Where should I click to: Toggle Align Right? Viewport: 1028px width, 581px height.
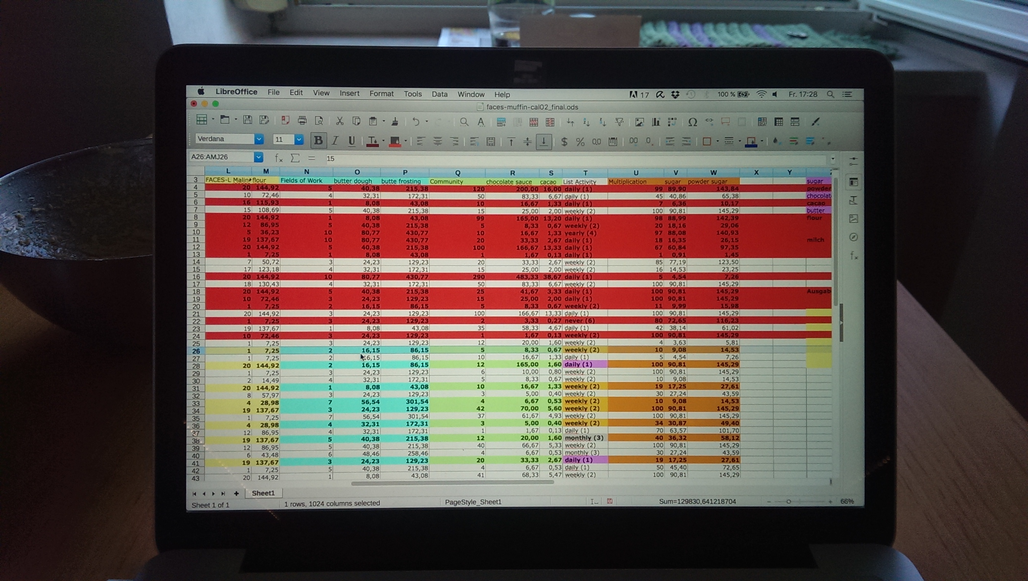(454, 141)
